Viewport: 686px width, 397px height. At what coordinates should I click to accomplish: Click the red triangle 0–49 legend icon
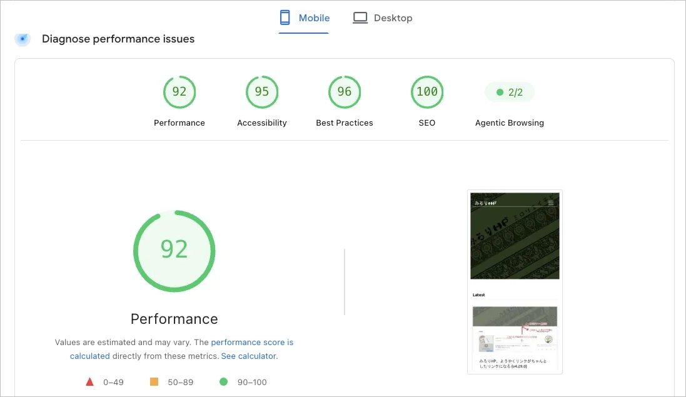[89, 382]
